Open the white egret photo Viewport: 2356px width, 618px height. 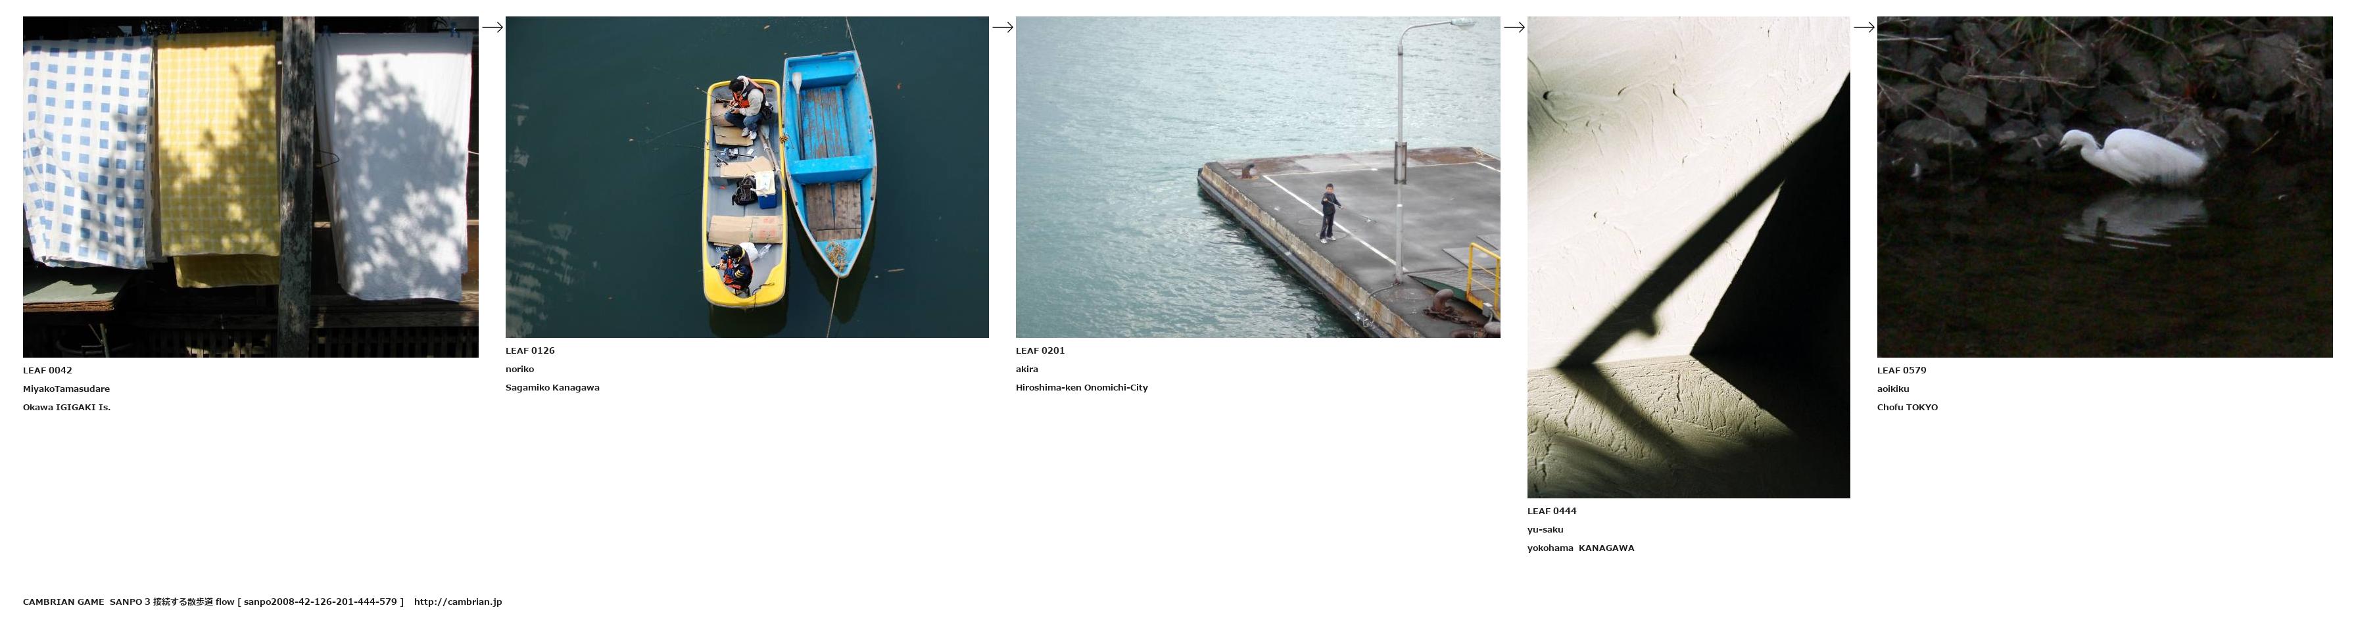pos(2104,187)
